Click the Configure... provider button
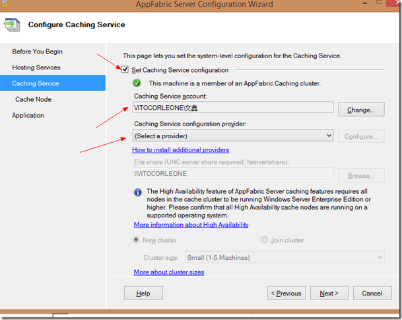The height and width of the screenshot is (320, 402). 361,136
